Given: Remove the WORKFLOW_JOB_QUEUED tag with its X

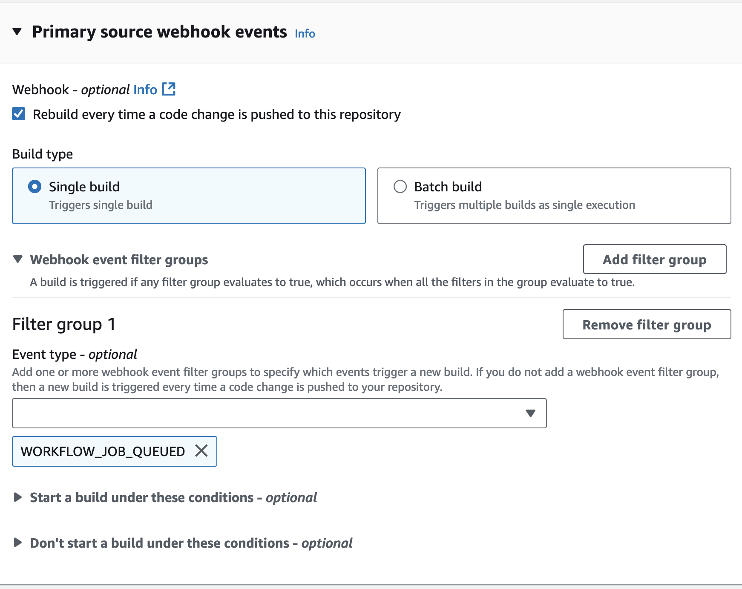Looking at the screenshot, I should click(x=201, y=451).
